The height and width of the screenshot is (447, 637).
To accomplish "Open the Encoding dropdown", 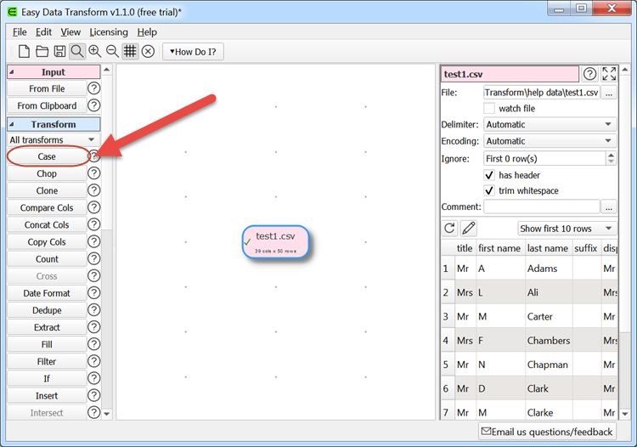I will coord(550,141).
